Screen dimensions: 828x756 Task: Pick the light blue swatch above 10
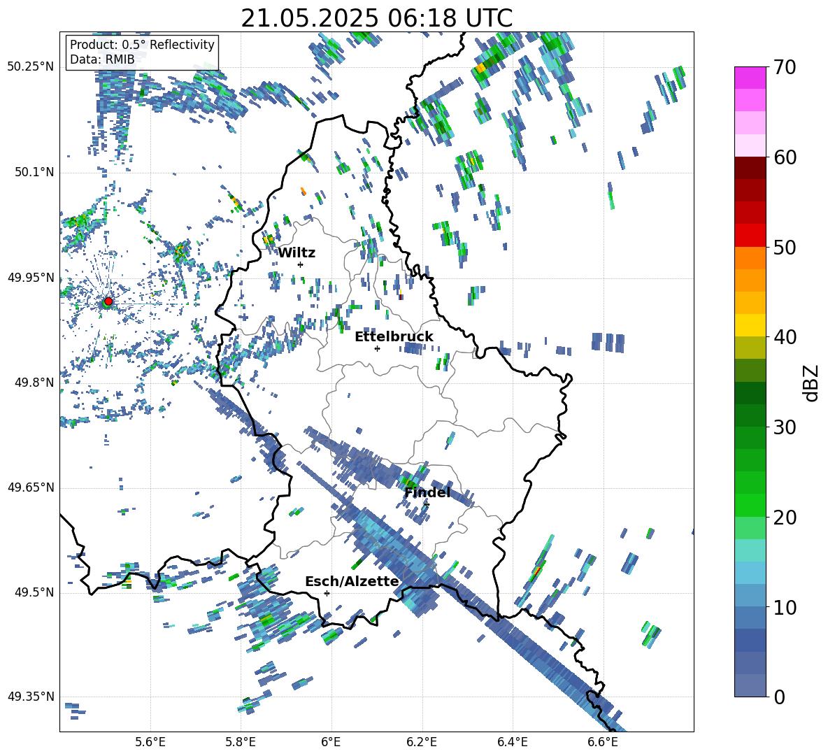point(750,595)
